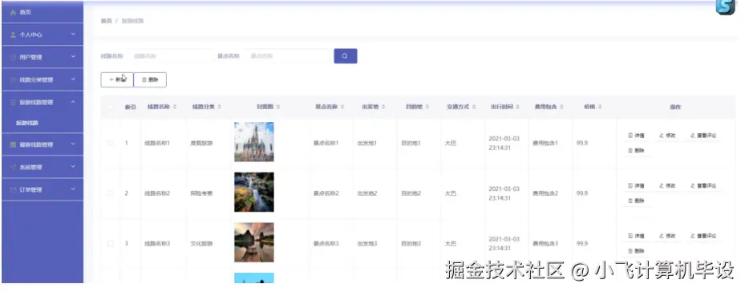Sort by 封面图 column arrows
The image size is (745, 292).
tap(278, 107)
